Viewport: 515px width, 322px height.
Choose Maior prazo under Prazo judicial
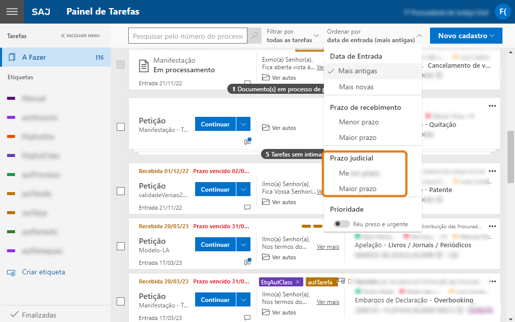pos(358,189)
